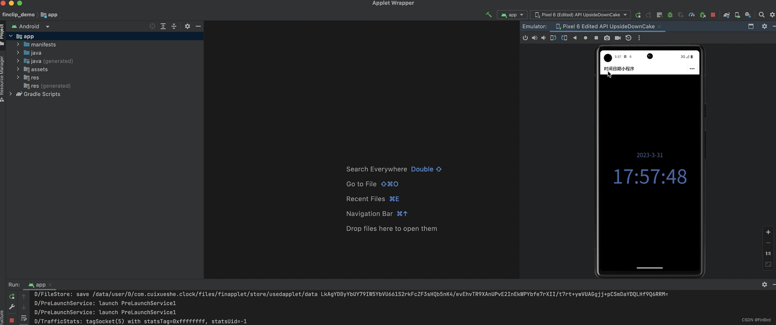Open the Device Manager icon
776x325 pixels.
click(737, 15)
